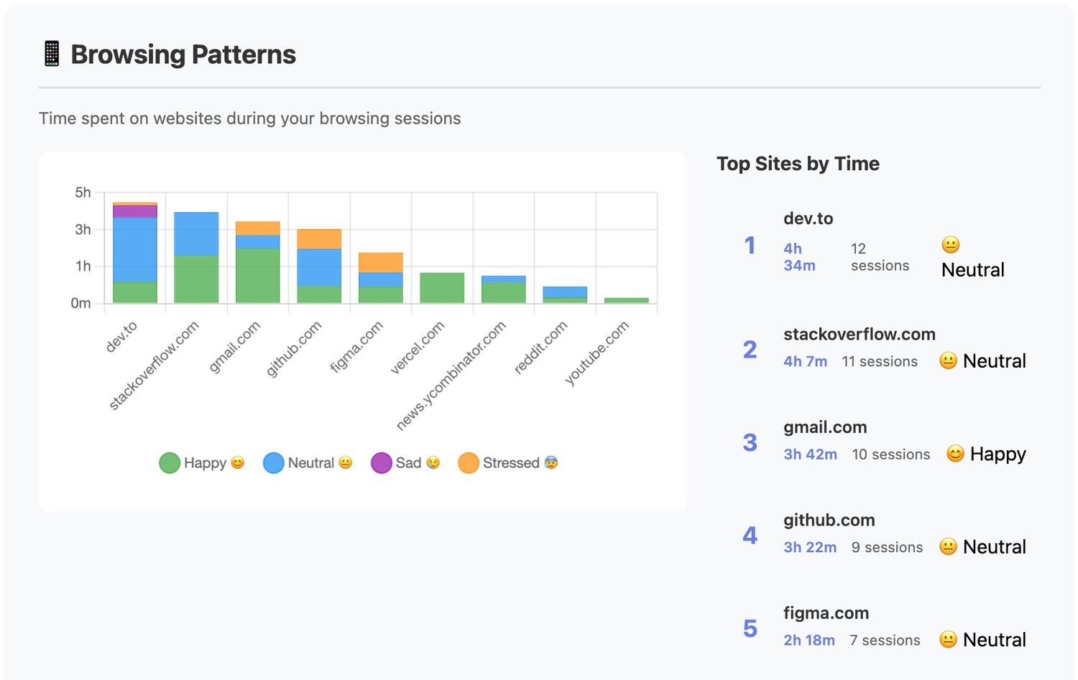Click the neutral emoji in figma.com row
This screenshot has width=1078, height=680.
click(948, 639)
